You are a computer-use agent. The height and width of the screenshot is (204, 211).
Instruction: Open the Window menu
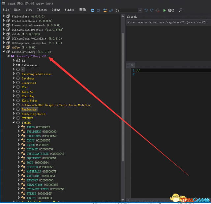click(x=70, y=10)
